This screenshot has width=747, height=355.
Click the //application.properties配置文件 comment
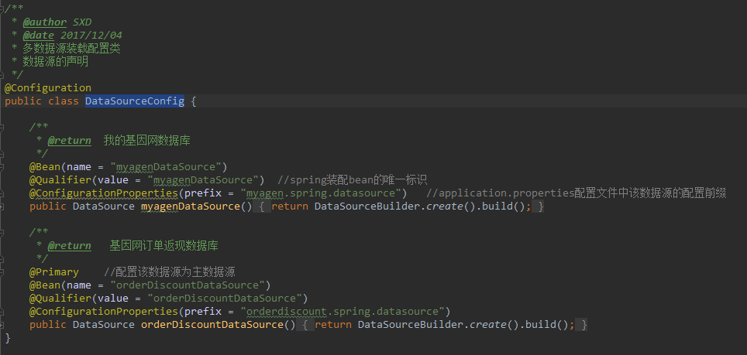(577, 193)
